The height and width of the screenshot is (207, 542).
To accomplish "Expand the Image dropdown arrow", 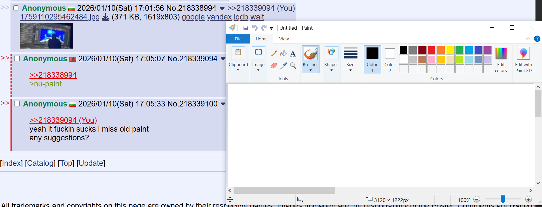I will (258, 70).
